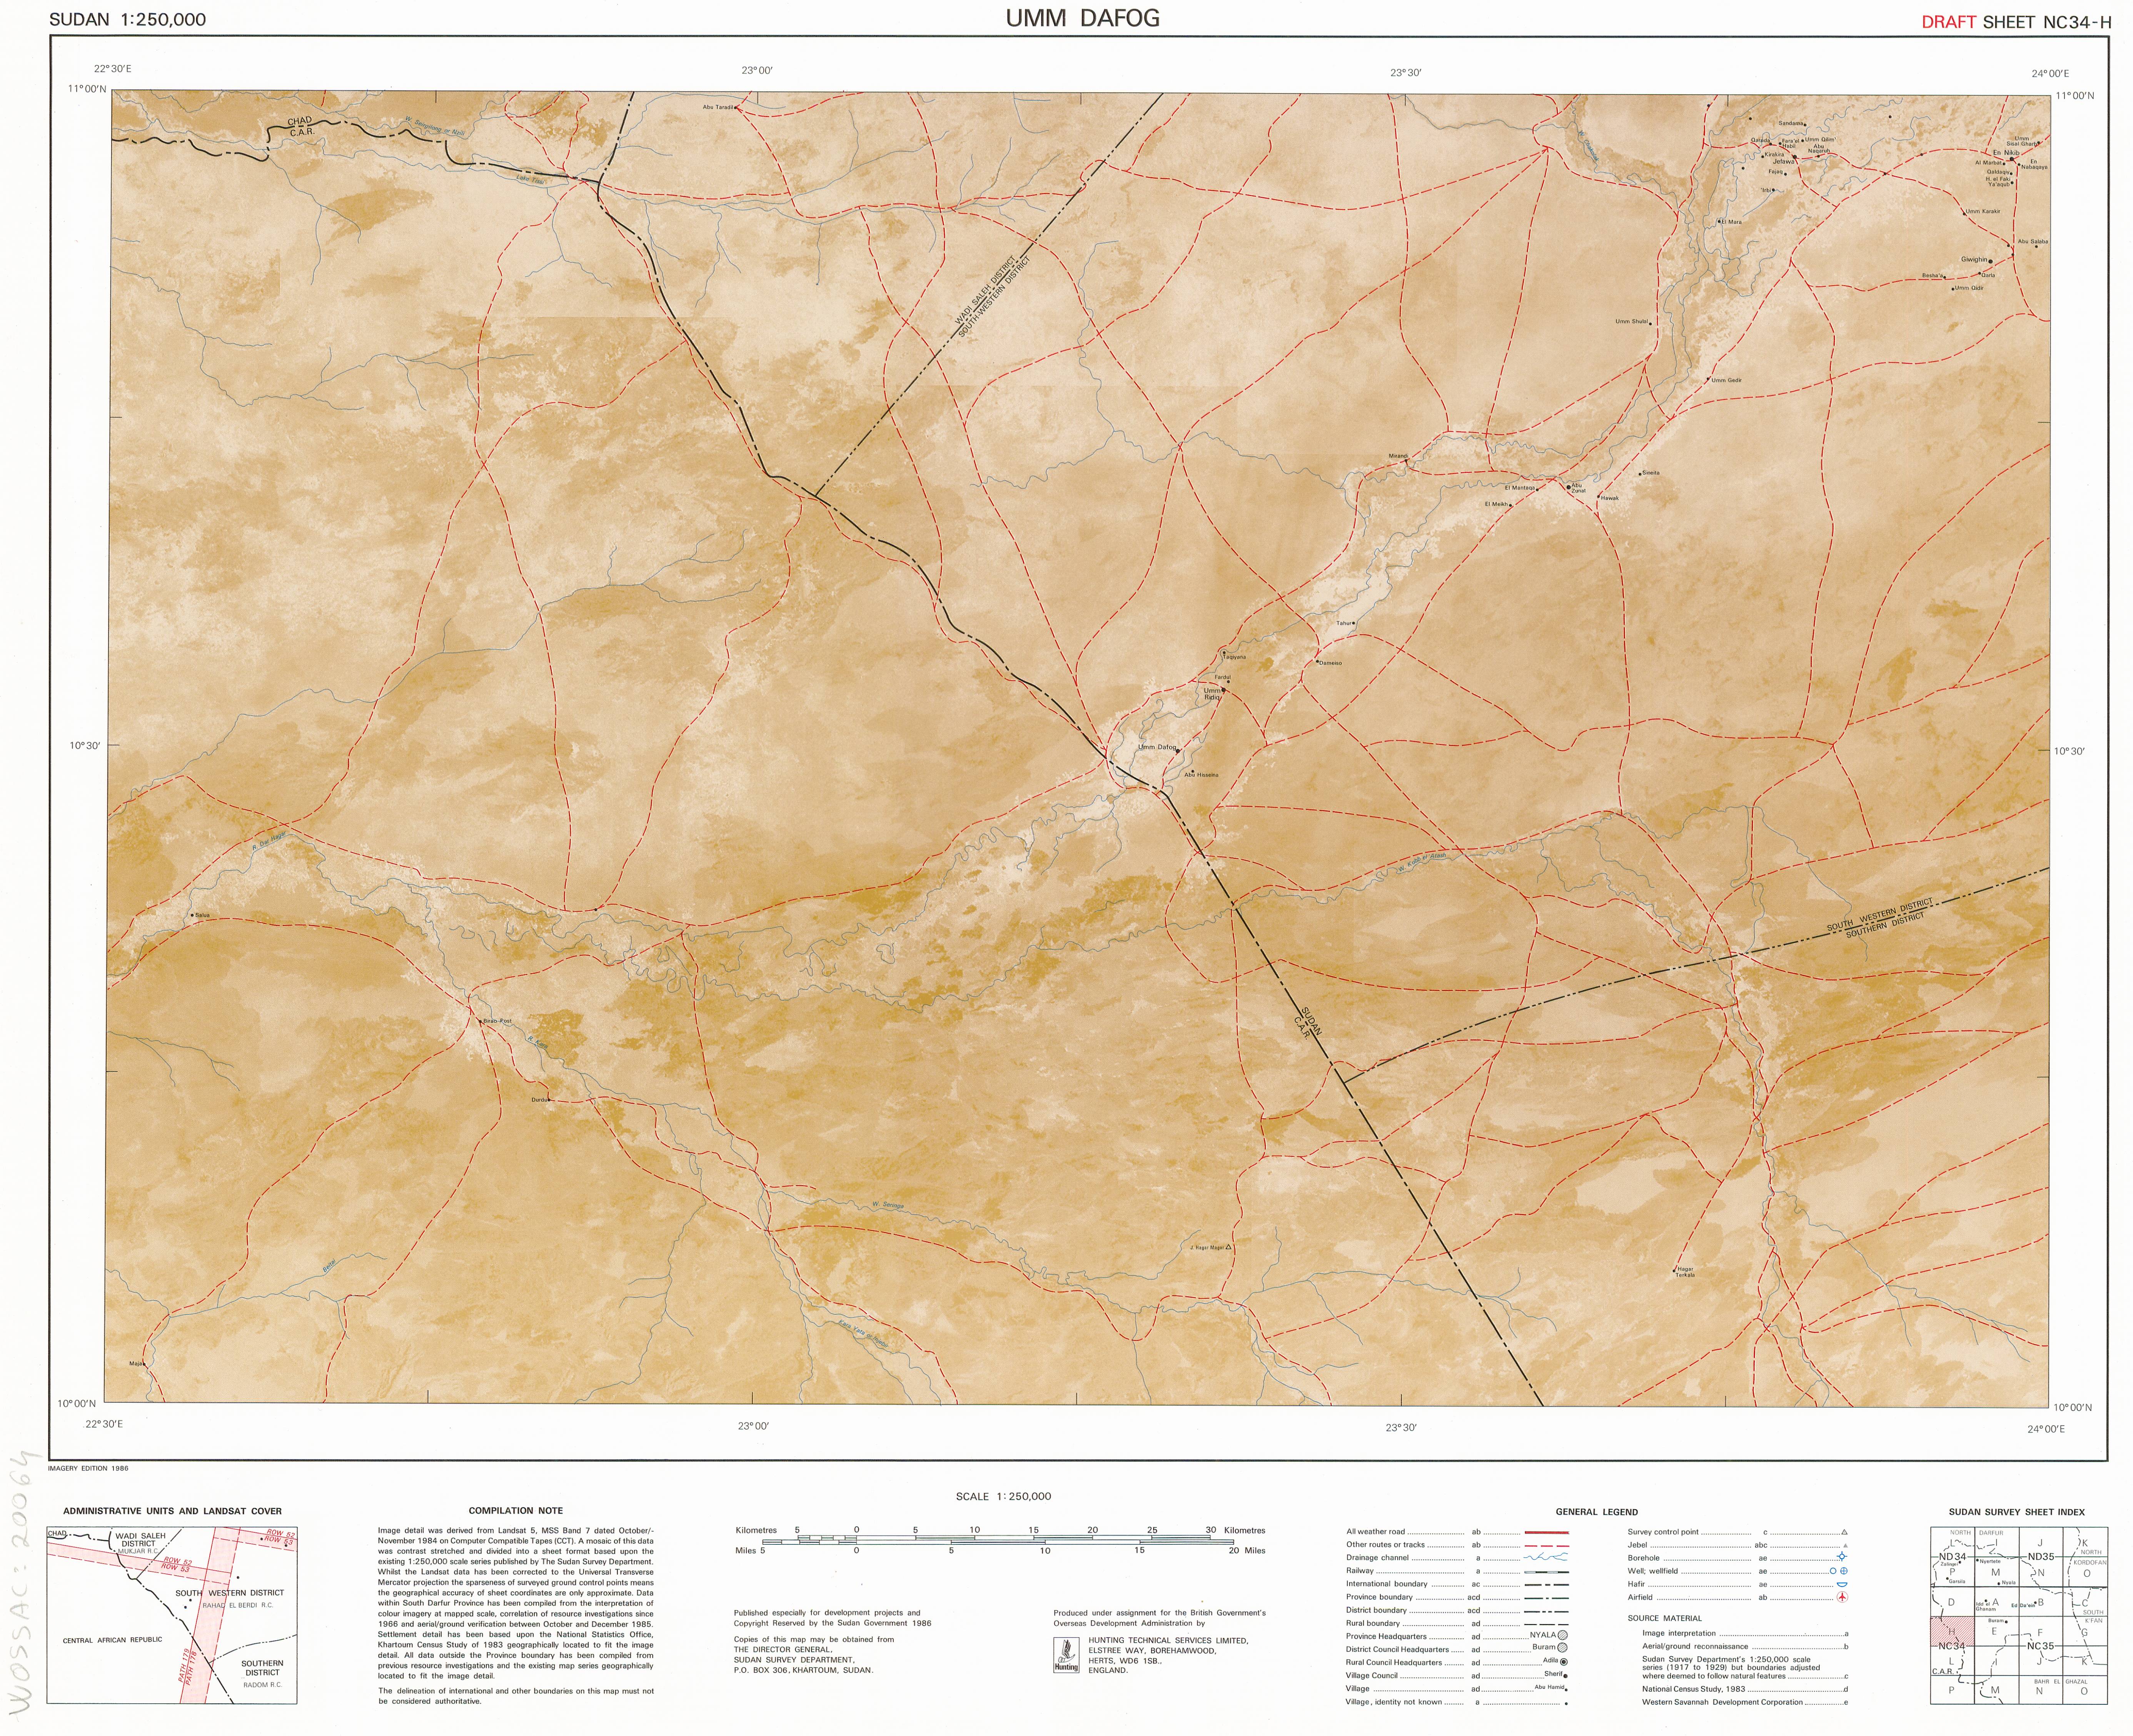This screenshot has width=2133, height=1736.
Task: Click the Compilation Note heading
Action: click(x=515, y=1511)
